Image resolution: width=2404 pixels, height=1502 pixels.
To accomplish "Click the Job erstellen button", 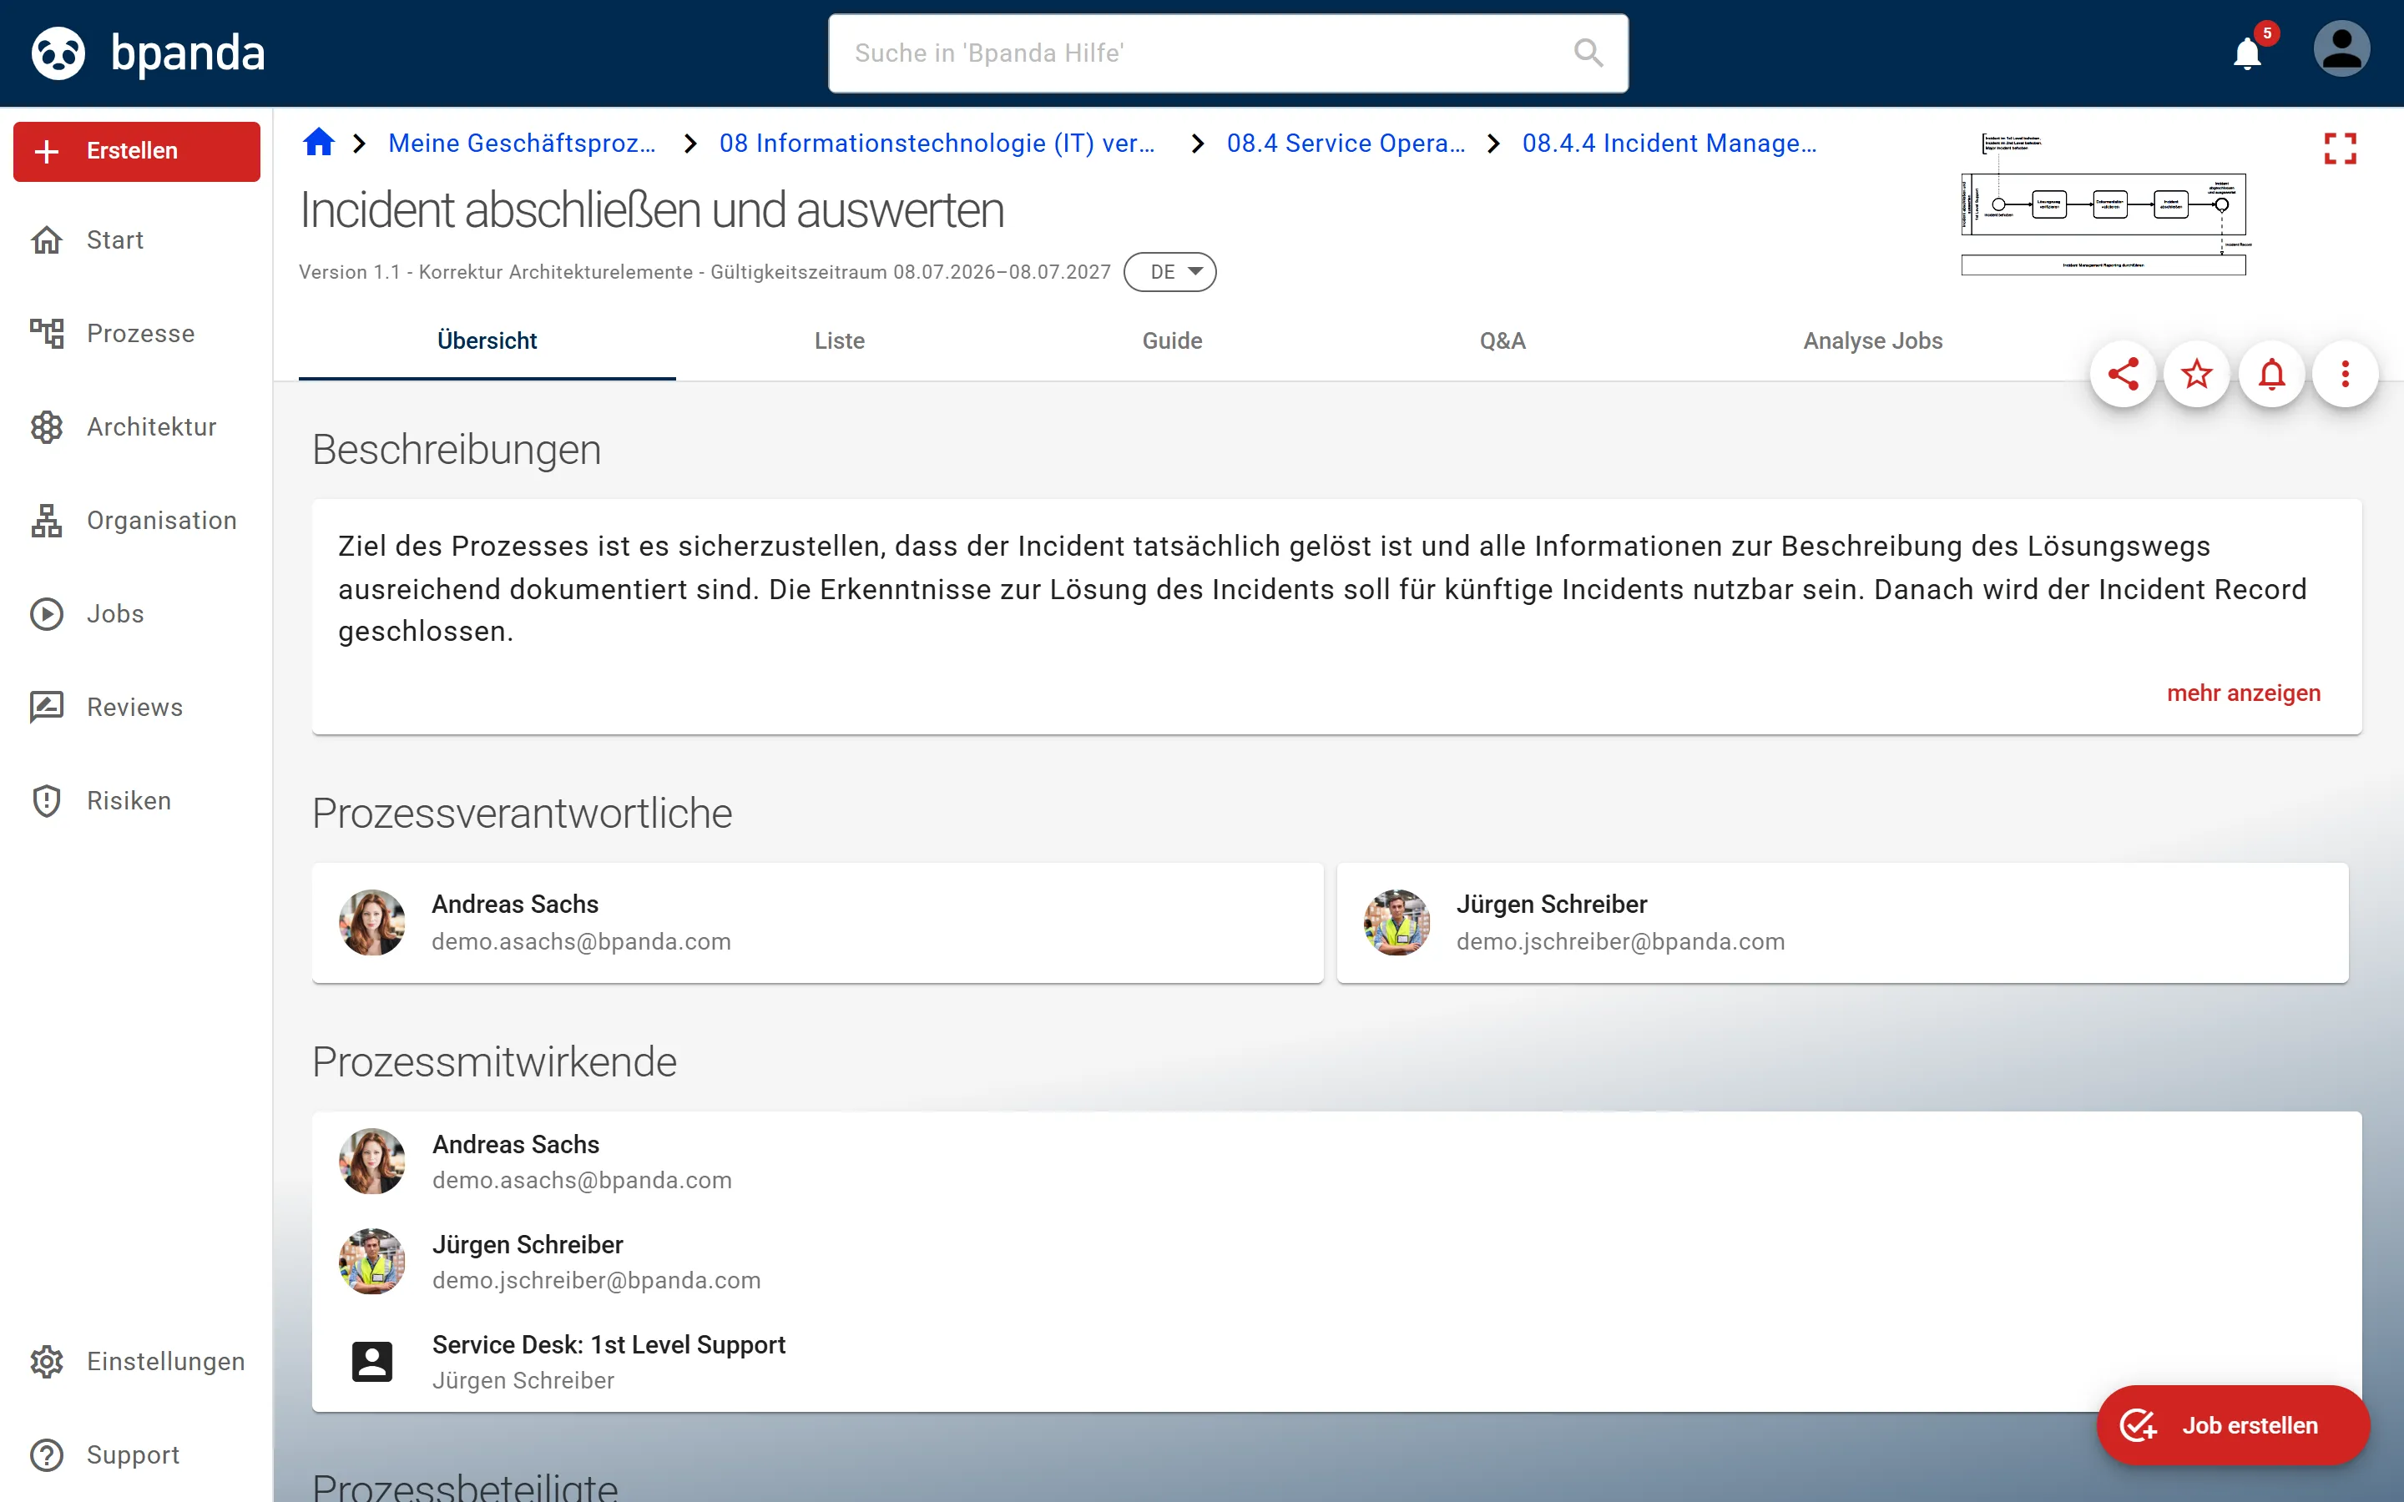I will tap(2232, 1425).
